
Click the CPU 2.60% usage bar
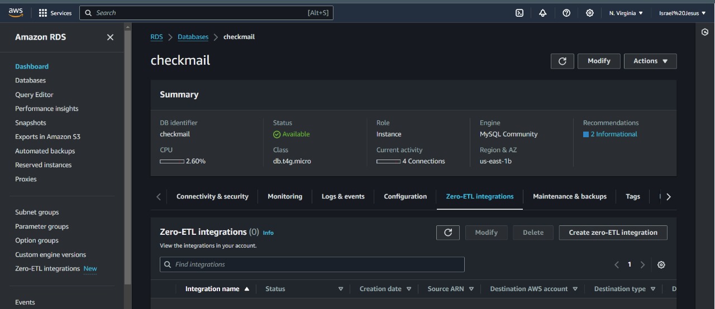coord(172,161)
